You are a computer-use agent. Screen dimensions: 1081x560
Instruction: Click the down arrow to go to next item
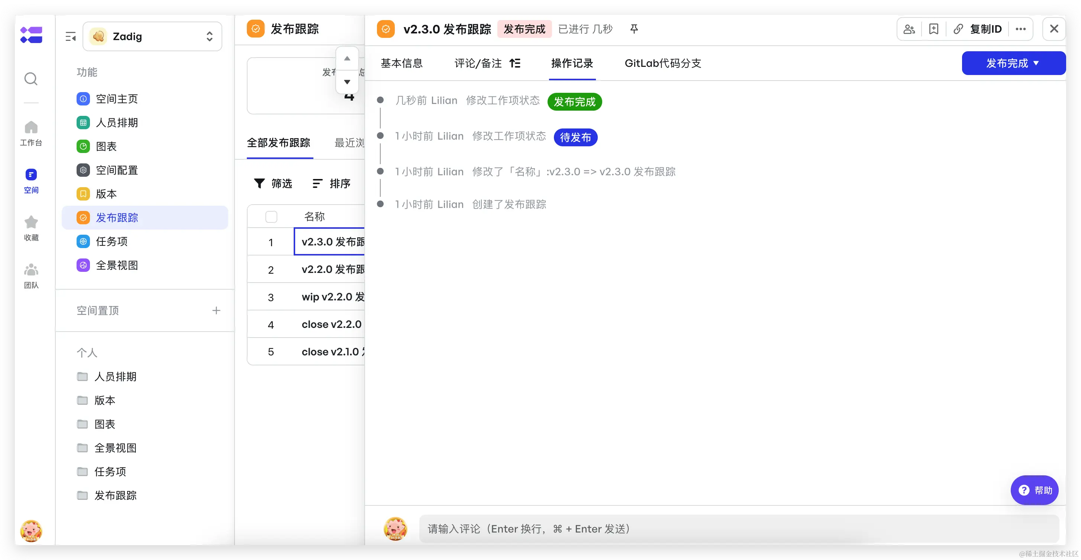point(347,82)
